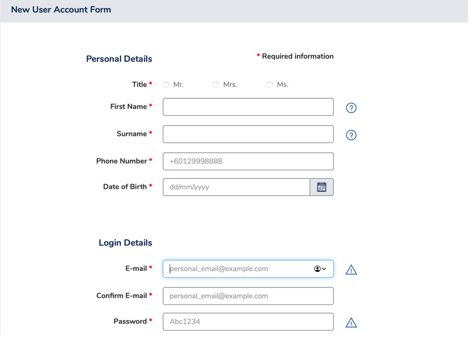Screen dimensions: 471x338
Task: Click the Login Details section heading
Action: (125, 243)
